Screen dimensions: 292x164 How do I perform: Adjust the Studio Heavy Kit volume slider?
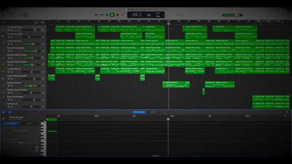pyautogui.click(x=31, y=44)
